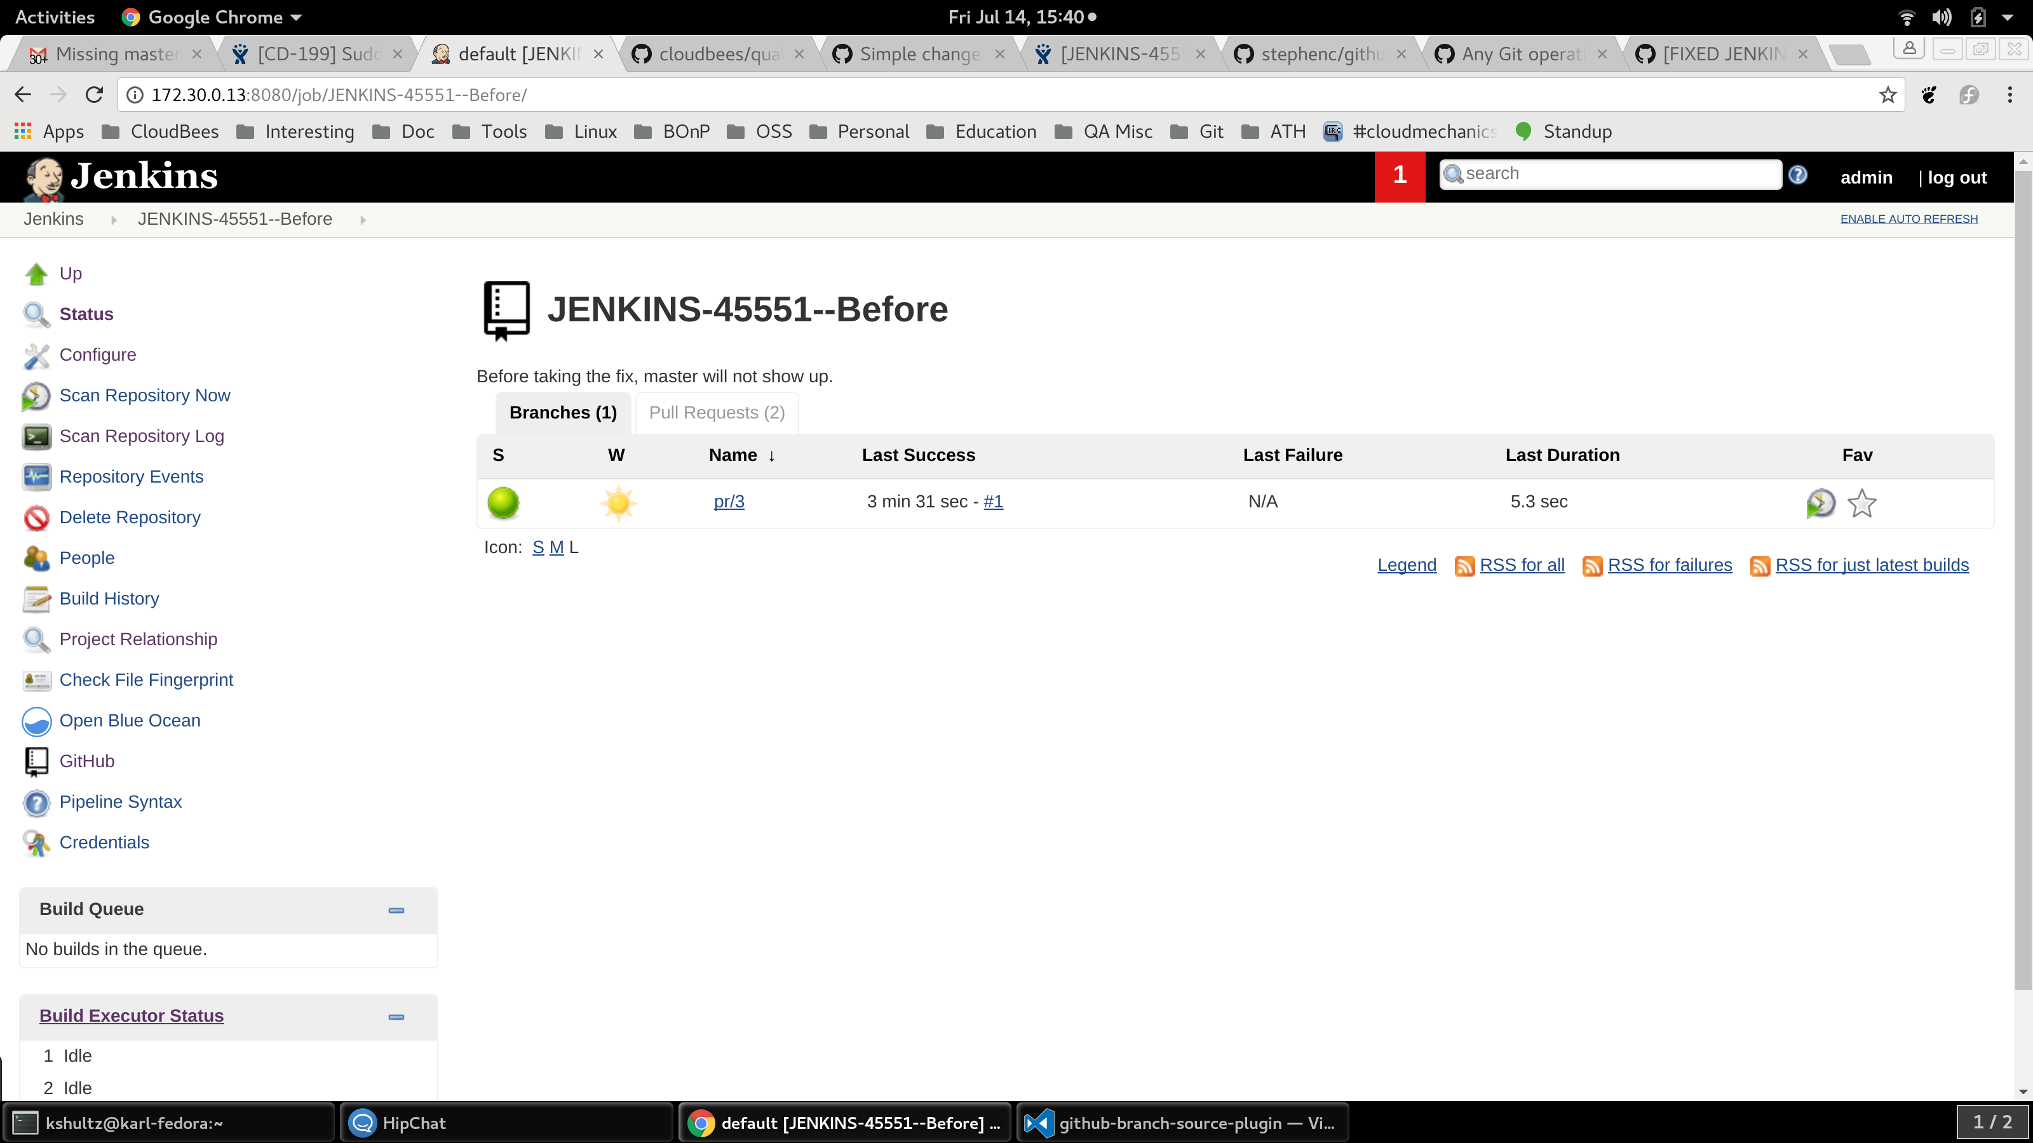
Task: Click the Delete Repository icon
Action: pyautogui.click(x=36, y=518)
